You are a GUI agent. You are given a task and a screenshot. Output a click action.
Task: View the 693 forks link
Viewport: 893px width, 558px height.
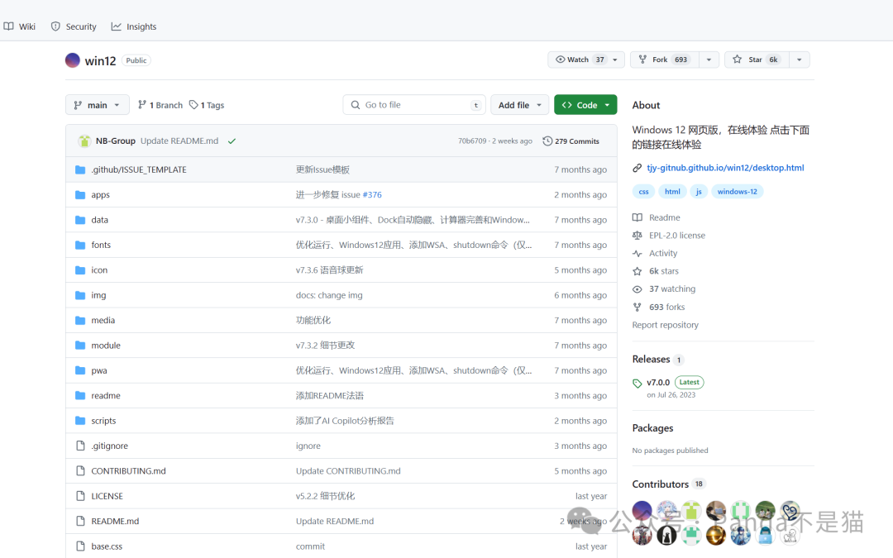click(659, 307)
